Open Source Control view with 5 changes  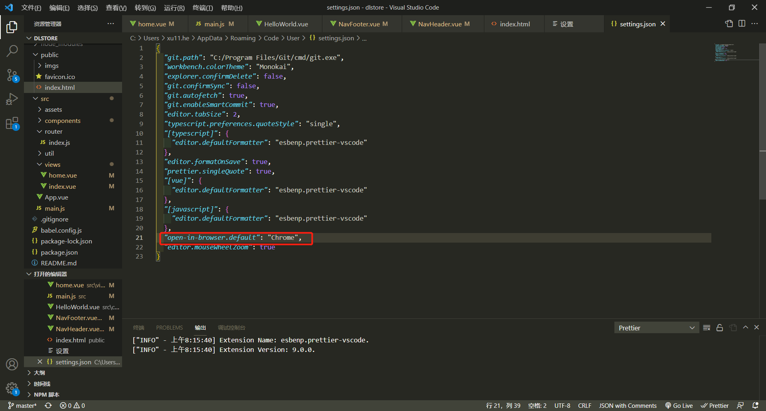tap(12, 75)
